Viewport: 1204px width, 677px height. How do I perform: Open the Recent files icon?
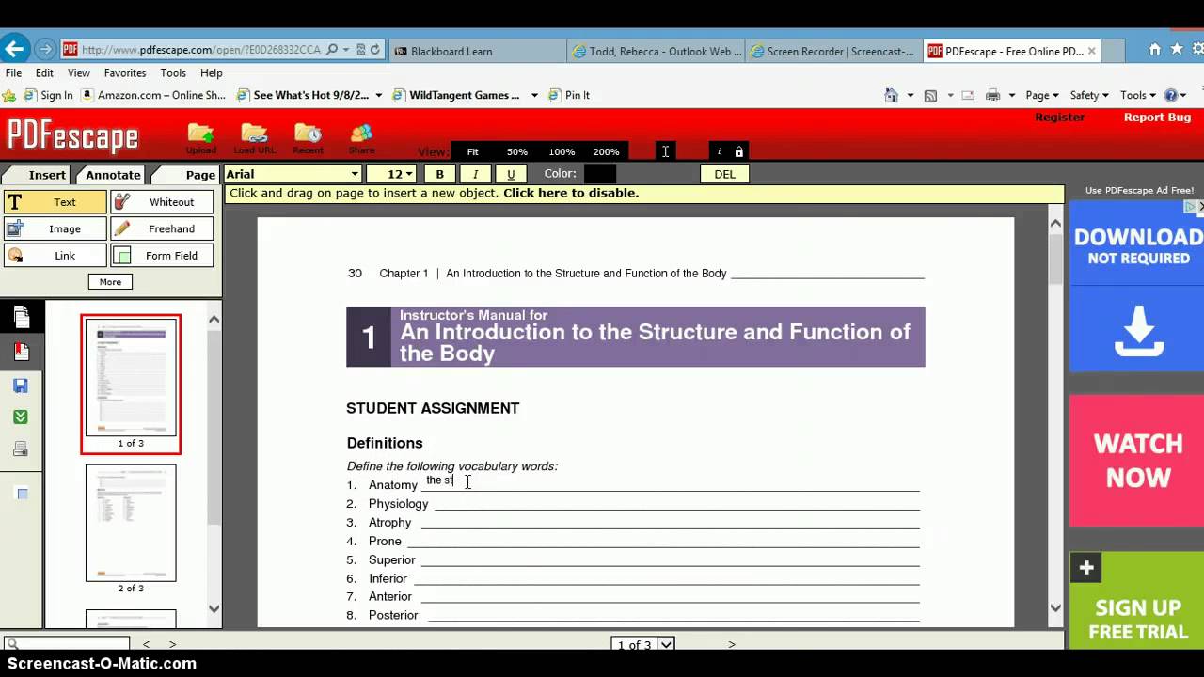(308, 138)
